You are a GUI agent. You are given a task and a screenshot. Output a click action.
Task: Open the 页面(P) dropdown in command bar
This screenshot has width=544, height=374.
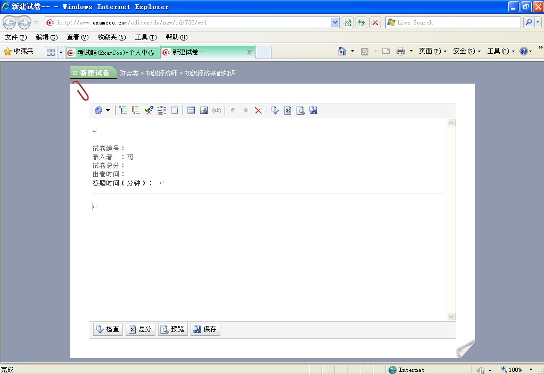[x=432, y=51]
